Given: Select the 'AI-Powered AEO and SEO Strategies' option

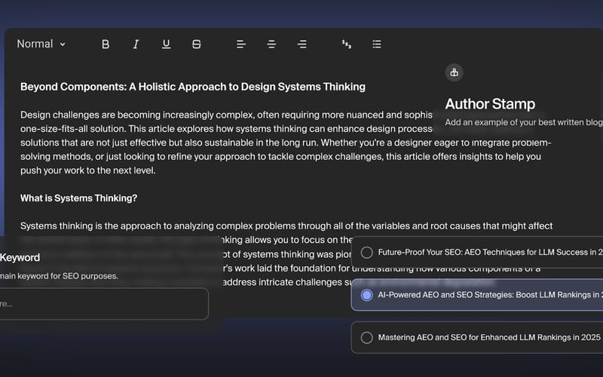Looking at the screenshot, I should 477,295.
